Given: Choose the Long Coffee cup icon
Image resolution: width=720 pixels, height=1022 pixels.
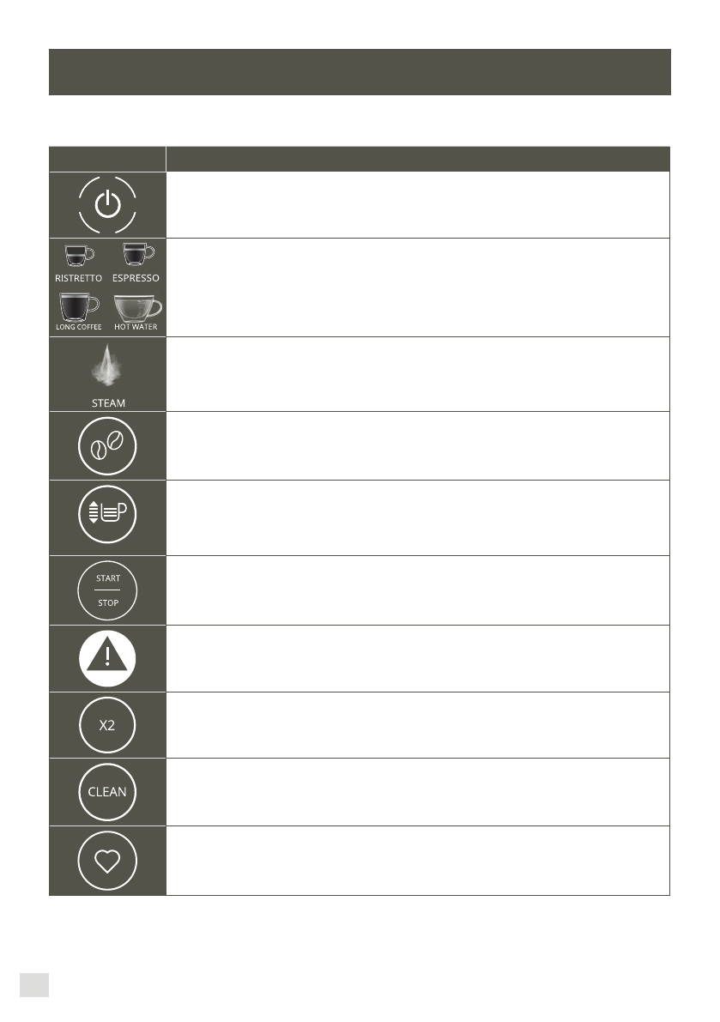Looking at the screenshot, I should click(79, 306).
